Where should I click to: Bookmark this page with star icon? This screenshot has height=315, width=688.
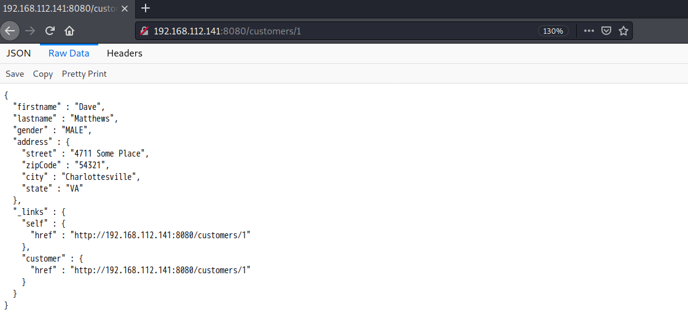(623, 31)
